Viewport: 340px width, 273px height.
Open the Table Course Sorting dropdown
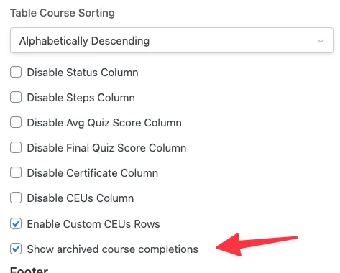click(x=172, y=40)
